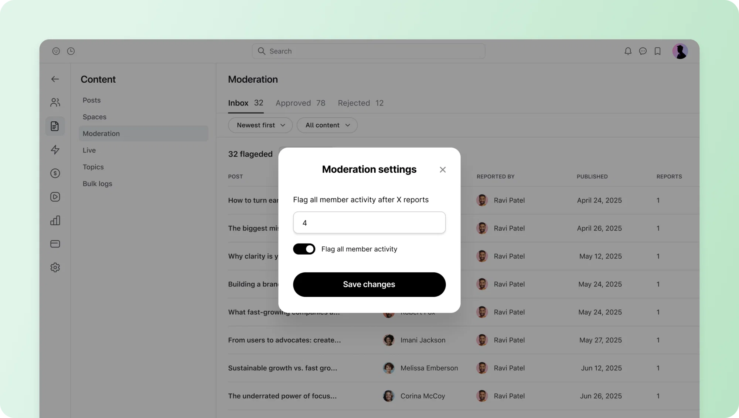The width and height of the screenshot is (739, 418).
Task: Click author Melissa Emberson
Action: point(429,368)
